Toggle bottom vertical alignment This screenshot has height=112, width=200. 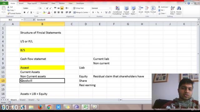62,8
